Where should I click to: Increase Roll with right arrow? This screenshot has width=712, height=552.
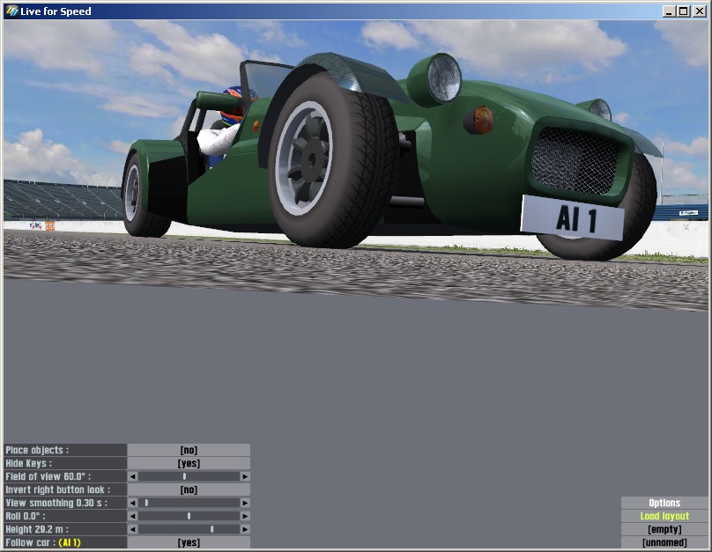245,516
